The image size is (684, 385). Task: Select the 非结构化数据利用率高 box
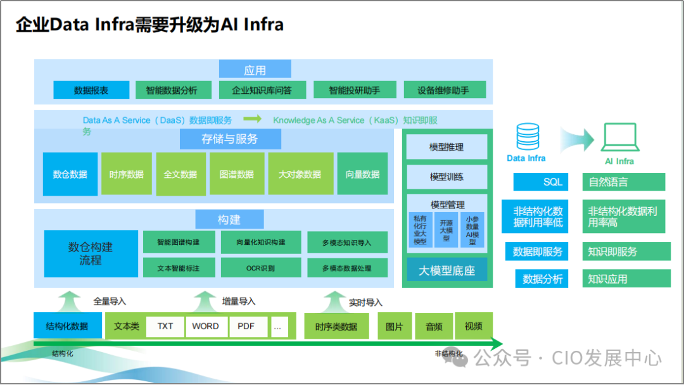624,217
